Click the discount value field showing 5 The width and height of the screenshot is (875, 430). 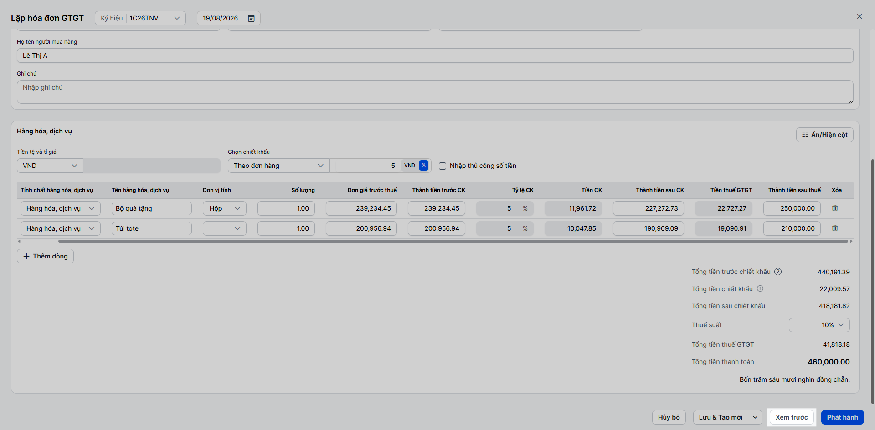[365, 166]
